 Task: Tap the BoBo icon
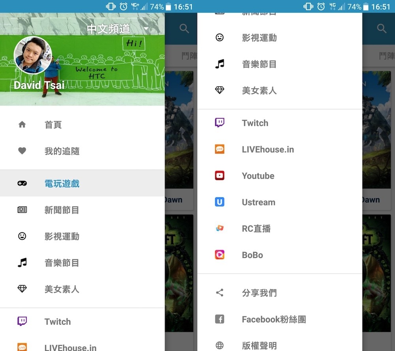coord(220,255)
